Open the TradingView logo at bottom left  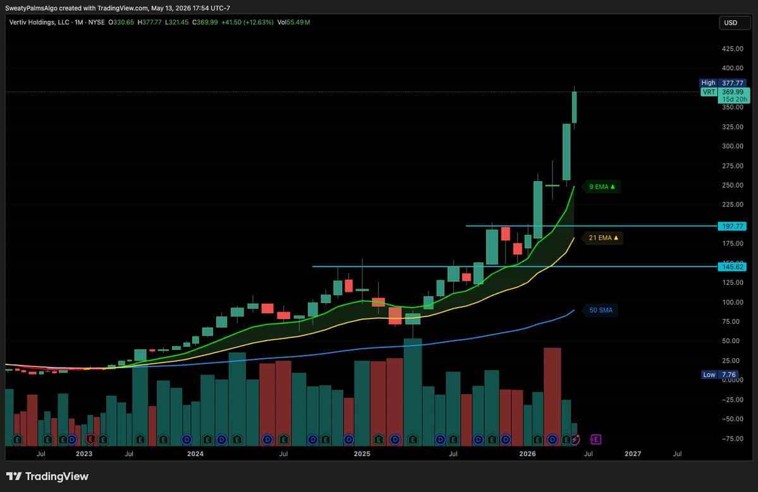(x=47, y=477)
